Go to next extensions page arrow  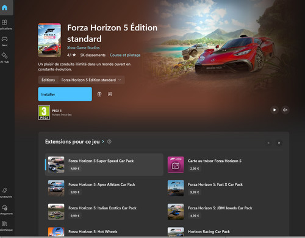[279, 143]
